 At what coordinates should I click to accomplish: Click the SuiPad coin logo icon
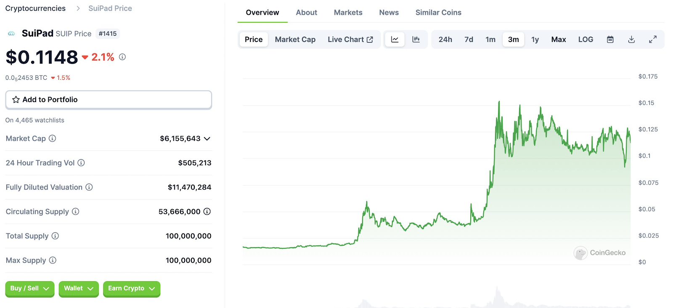pos(11,34)
